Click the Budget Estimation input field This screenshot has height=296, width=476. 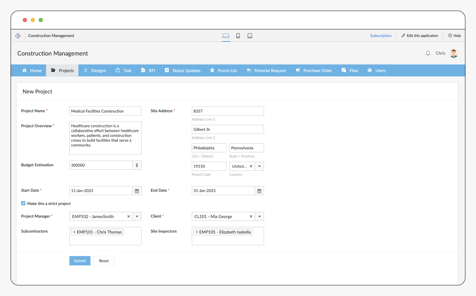click(x=101, y=165)
